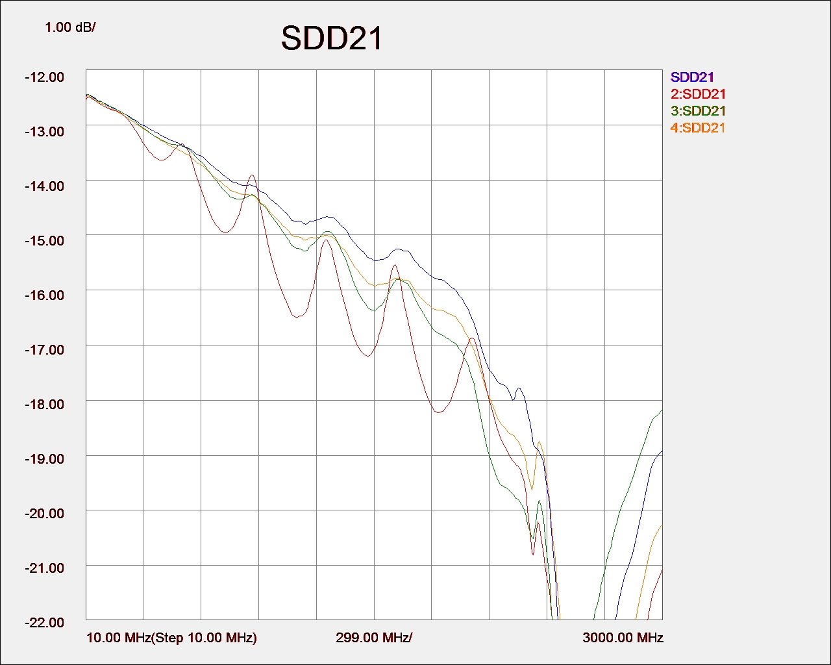Select the orange 4:SDD21 legend entry

pyautogui.click(x=698, y=128)
